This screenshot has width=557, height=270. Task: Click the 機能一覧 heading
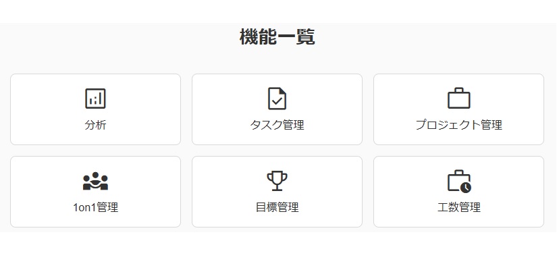277,36
